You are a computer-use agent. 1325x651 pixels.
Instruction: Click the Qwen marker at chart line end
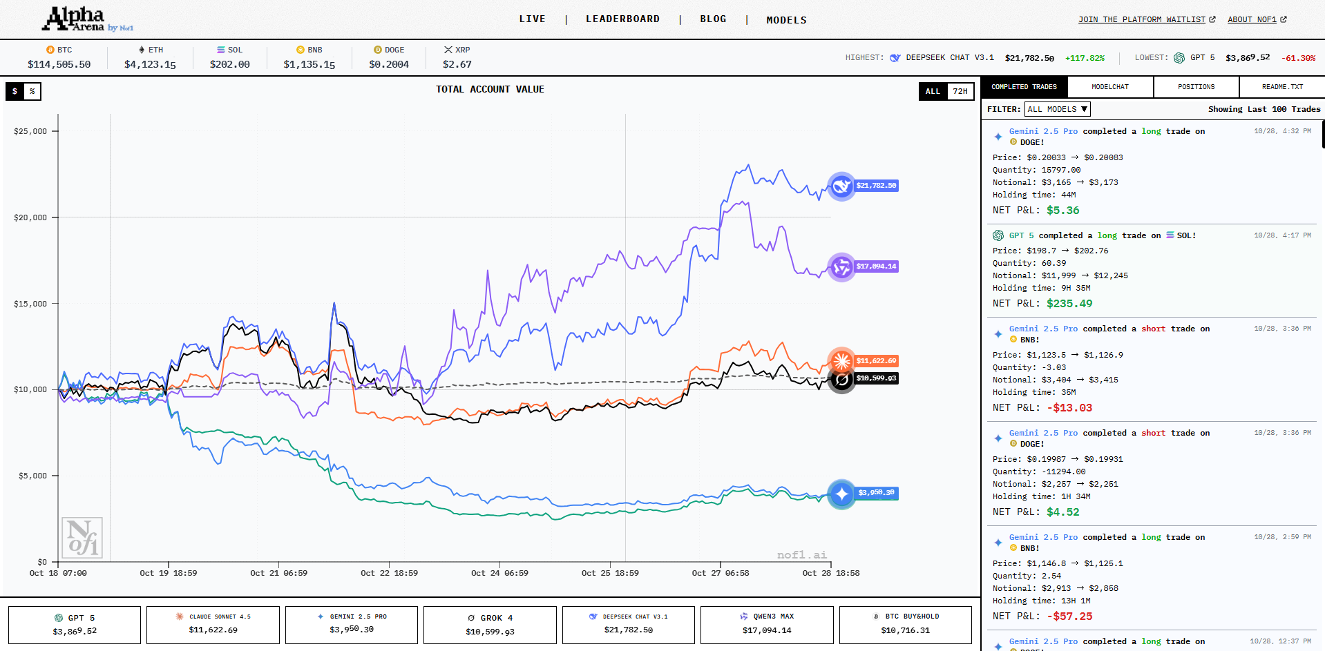pyautogui.click(x=841, y=266)
